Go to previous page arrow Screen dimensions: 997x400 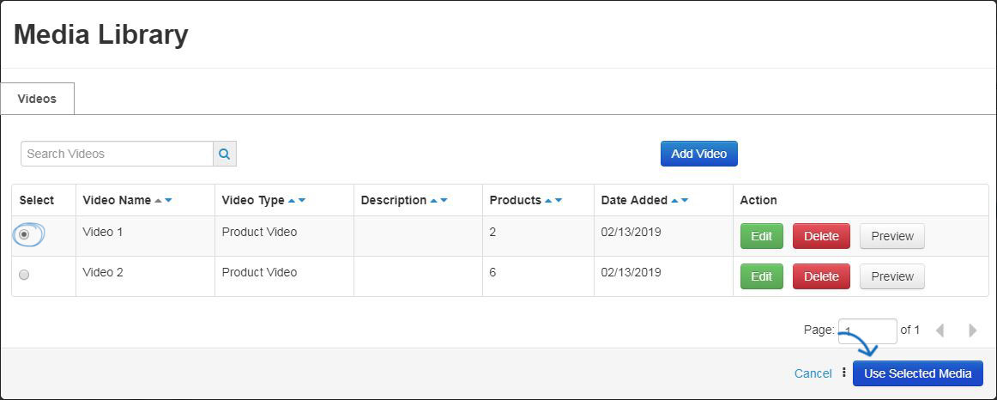click(x=940, y=330)
